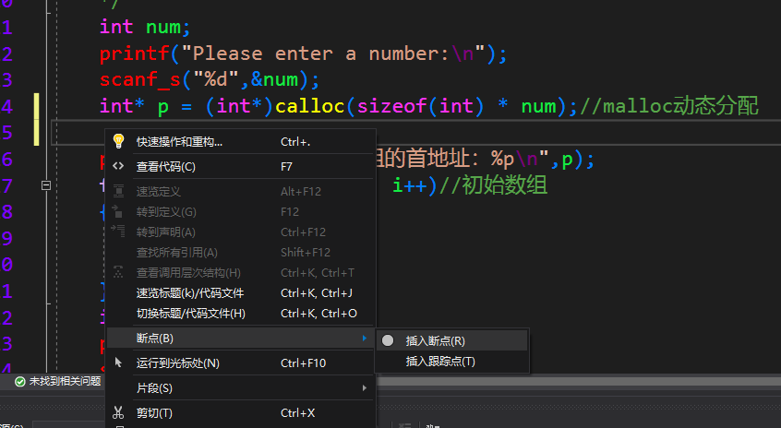Click the printf 'Please enter a number' line

pyautogui.click(x=304, y=53)
